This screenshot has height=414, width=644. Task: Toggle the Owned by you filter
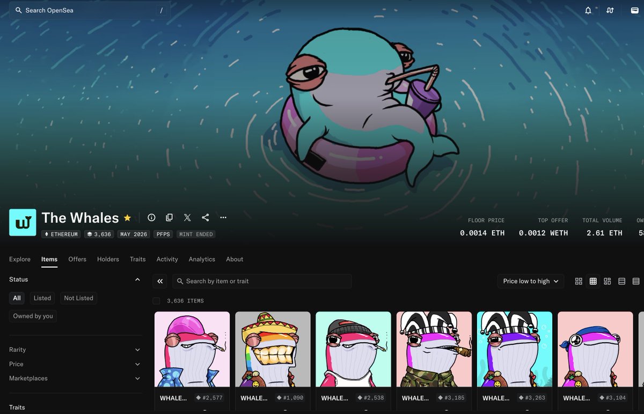(x=33, y=316)
